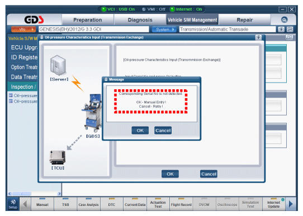Select the Inspection / item in the sidebar
Viewport: 303px width, 216px height.
tap(22, 87)
